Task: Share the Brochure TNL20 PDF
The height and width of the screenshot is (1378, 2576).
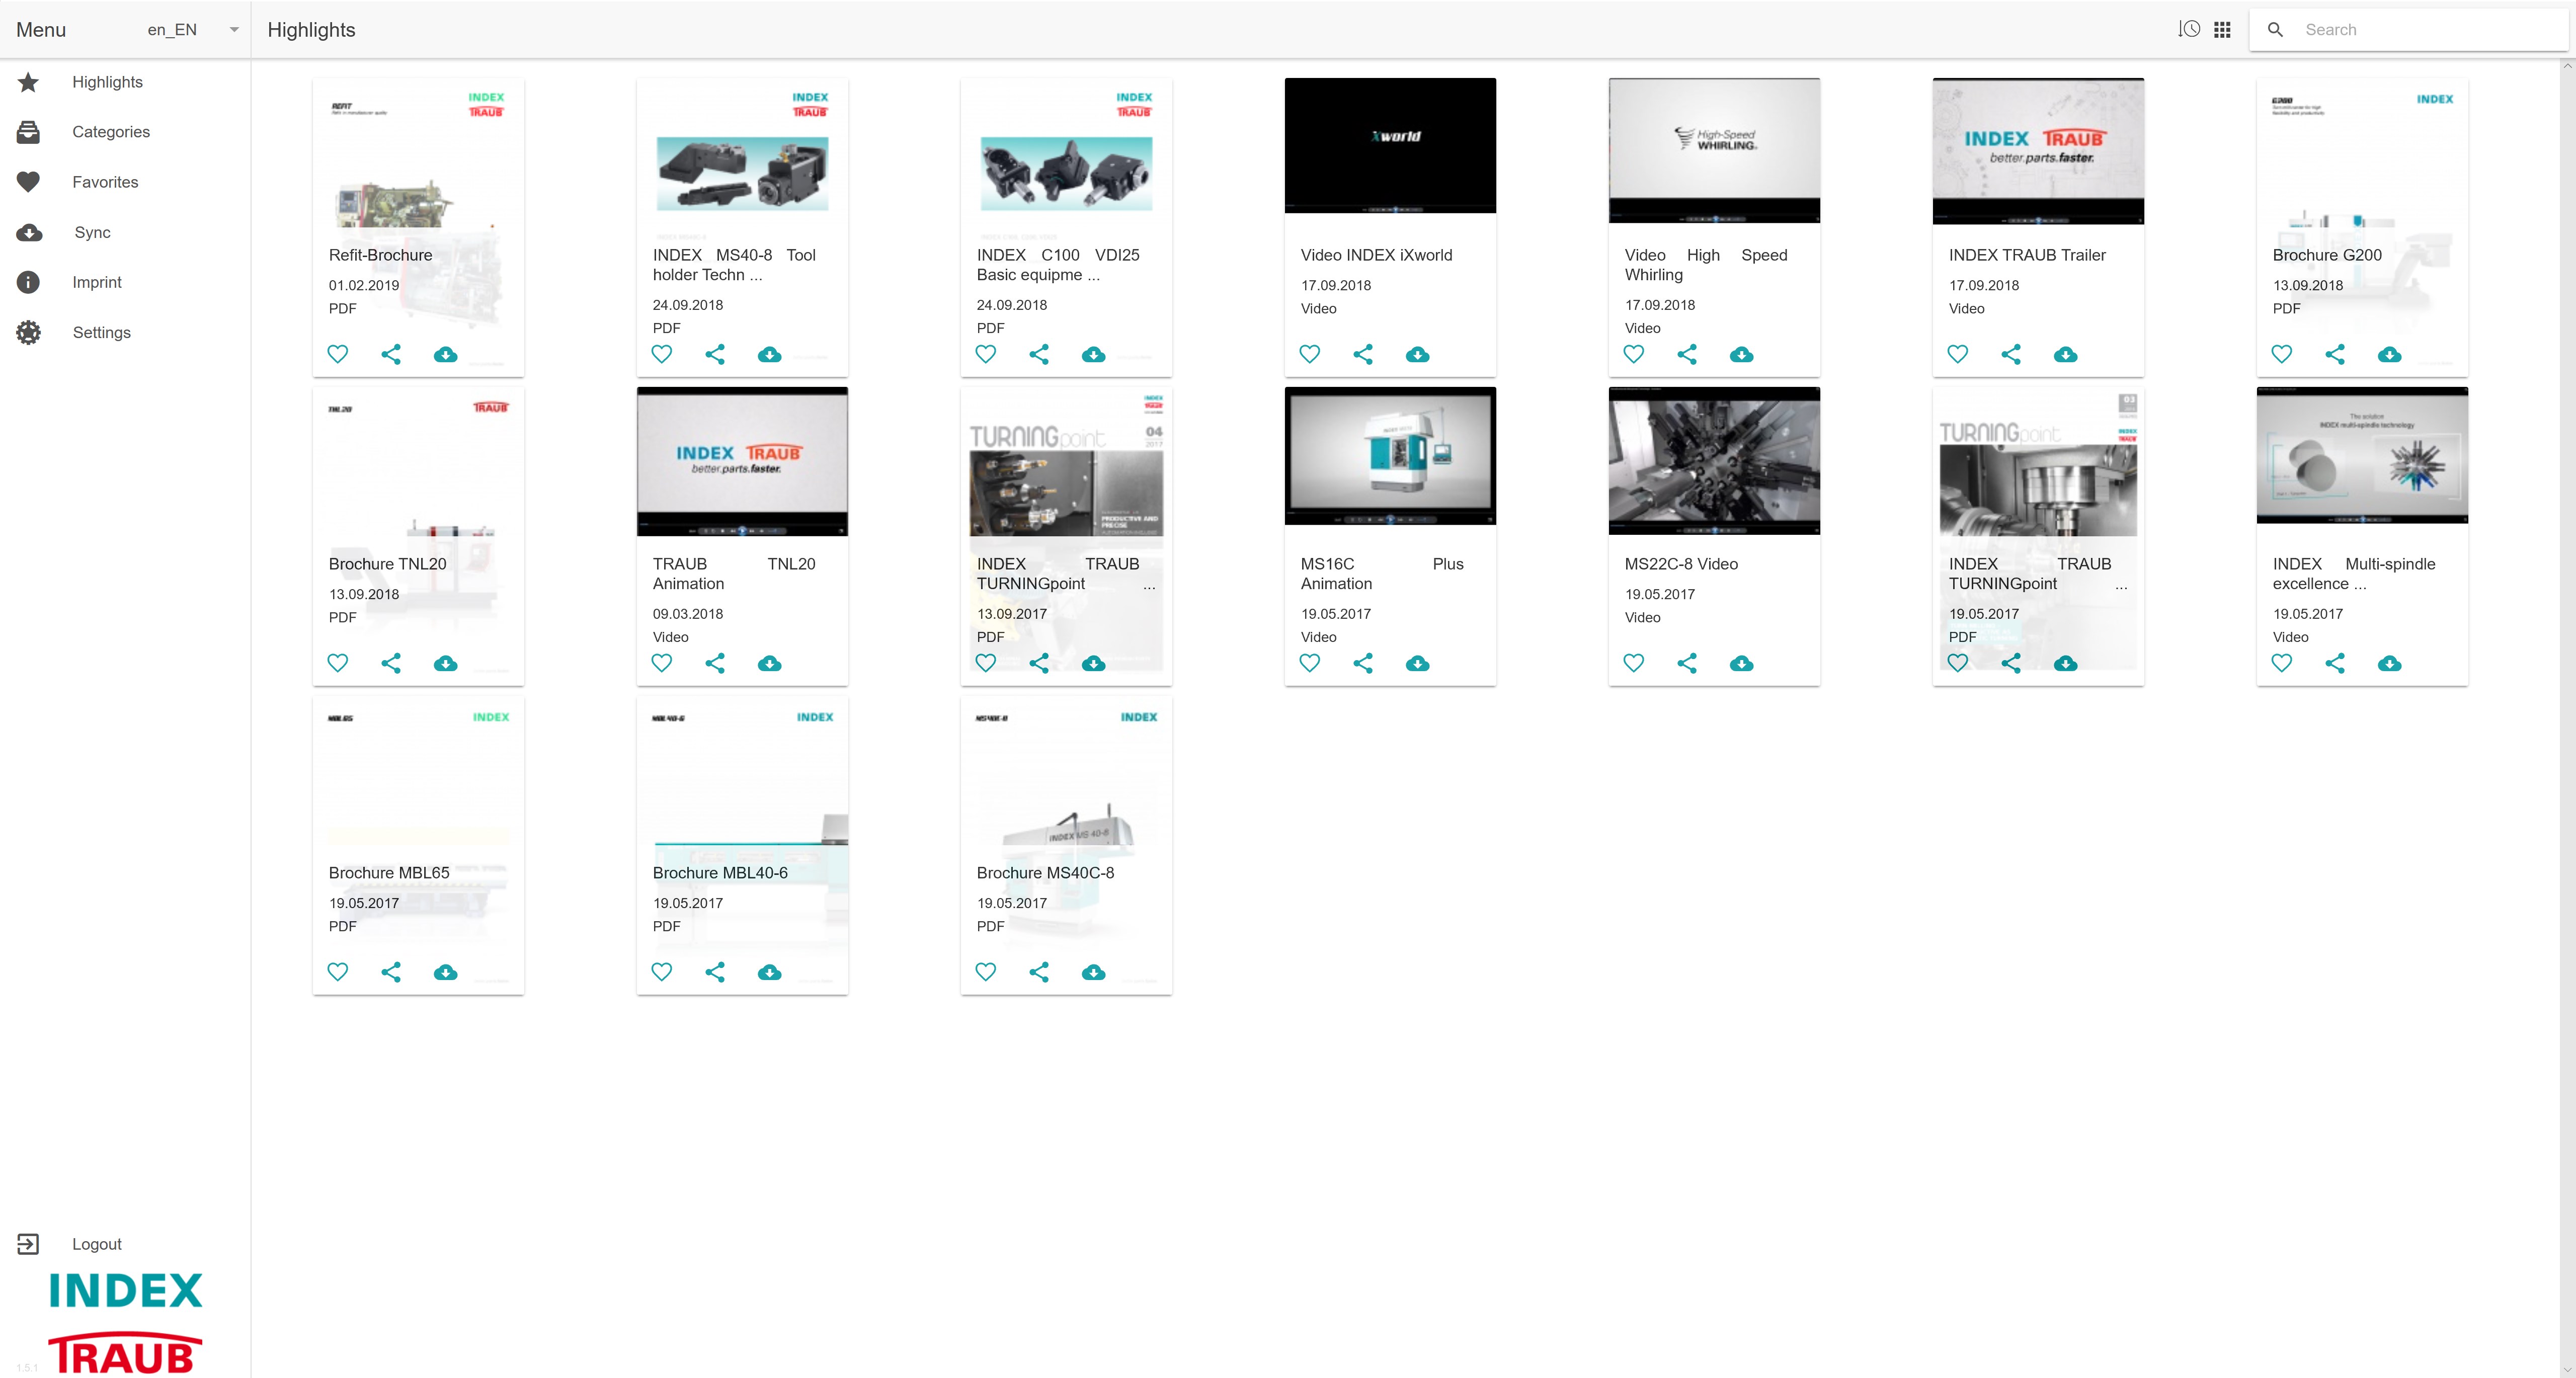Action: click(x=391, y=663)
